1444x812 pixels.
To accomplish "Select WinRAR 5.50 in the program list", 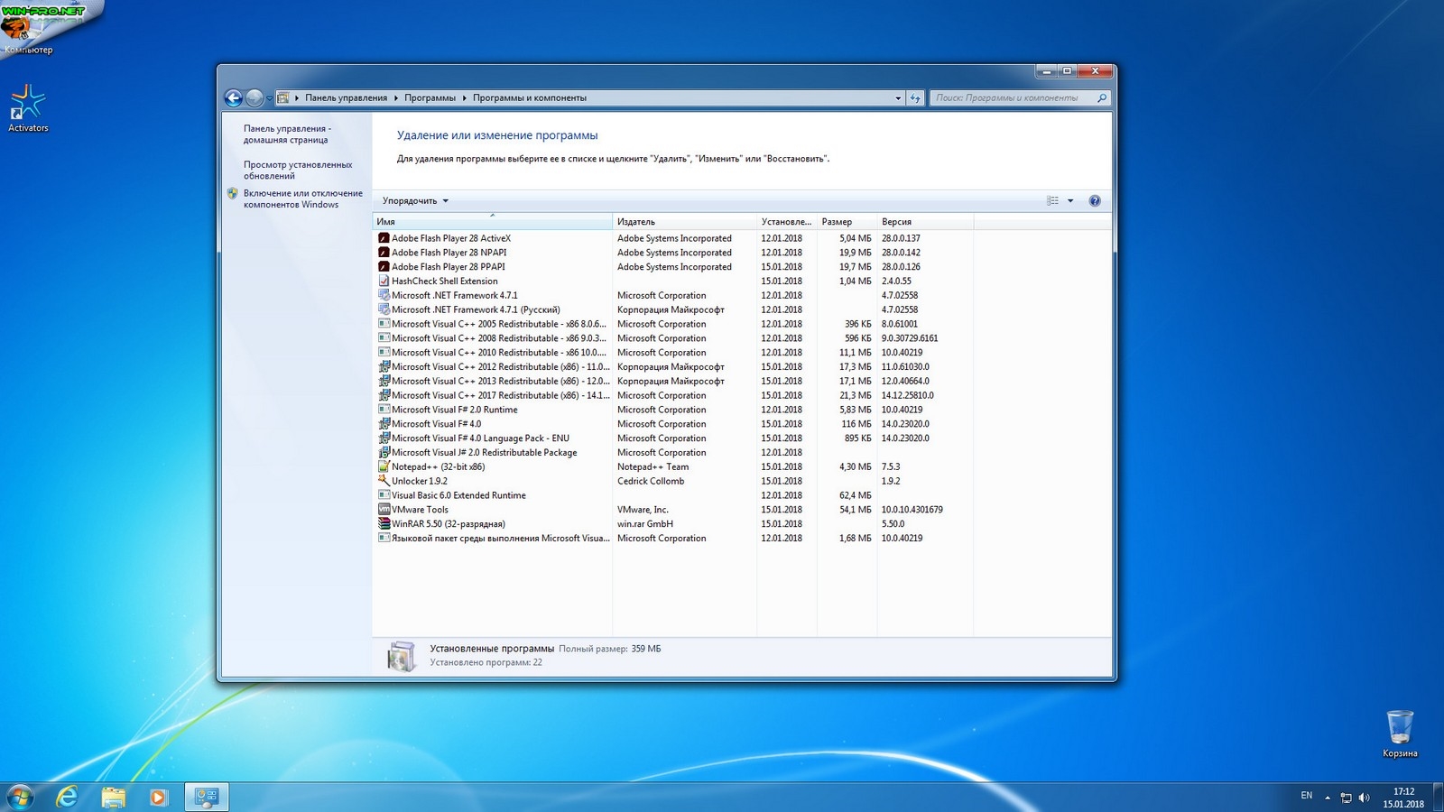I will pos(448,524).
